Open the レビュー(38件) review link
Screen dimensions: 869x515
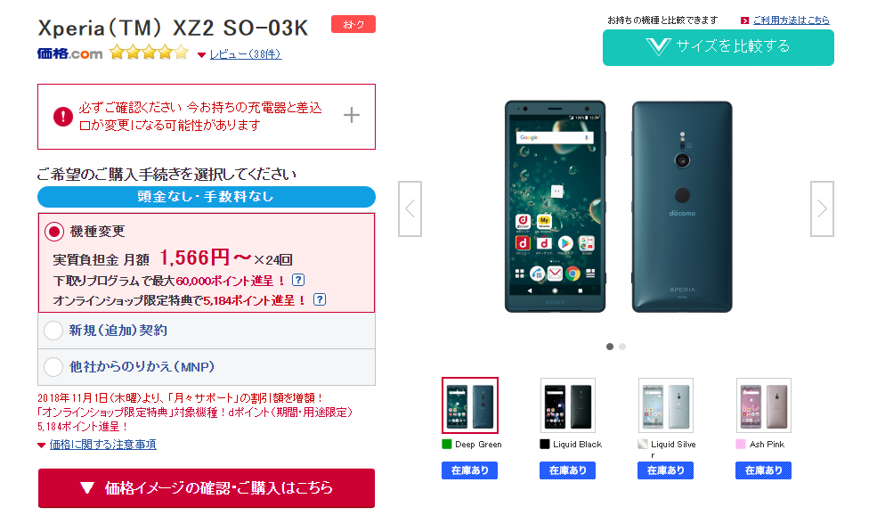[x=246, y=54]
